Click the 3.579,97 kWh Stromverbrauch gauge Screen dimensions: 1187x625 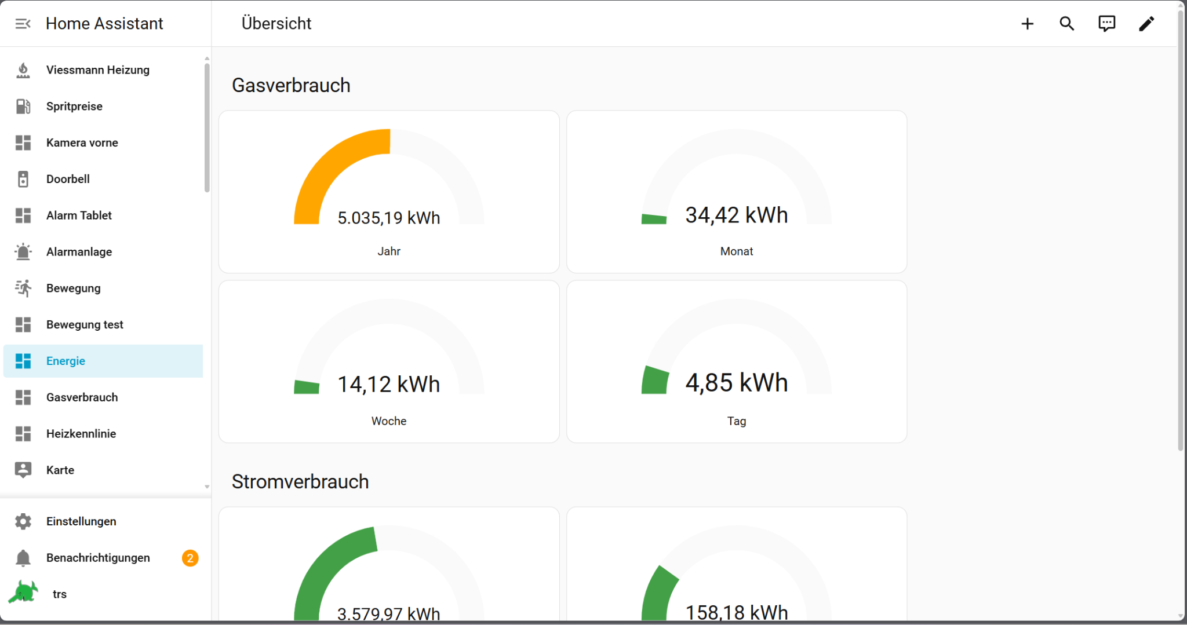tap(389, 565)
